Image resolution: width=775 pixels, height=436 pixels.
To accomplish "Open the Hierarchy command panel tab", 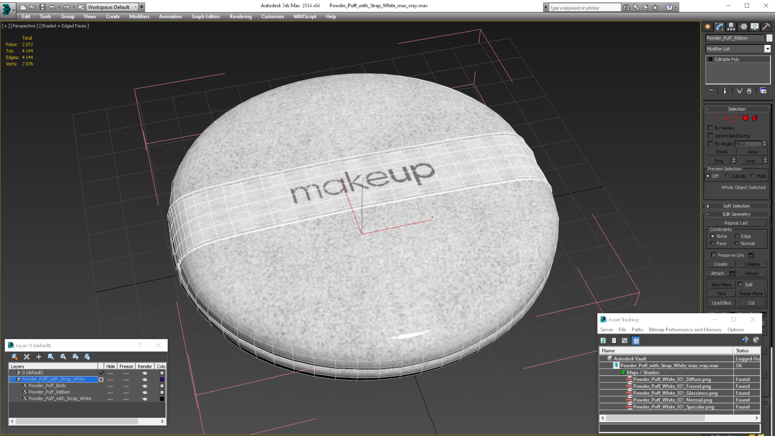I will point(731,27).
